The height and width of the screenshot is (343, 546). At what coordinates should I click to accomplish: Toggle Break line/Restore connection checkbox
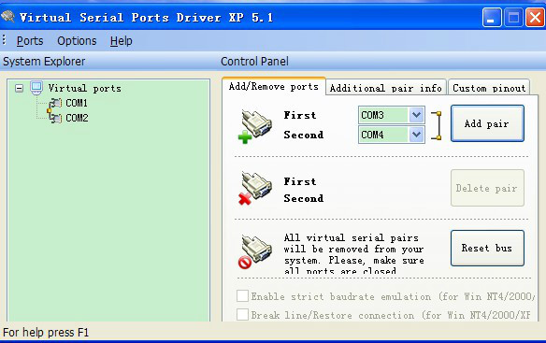pos(242,314)
